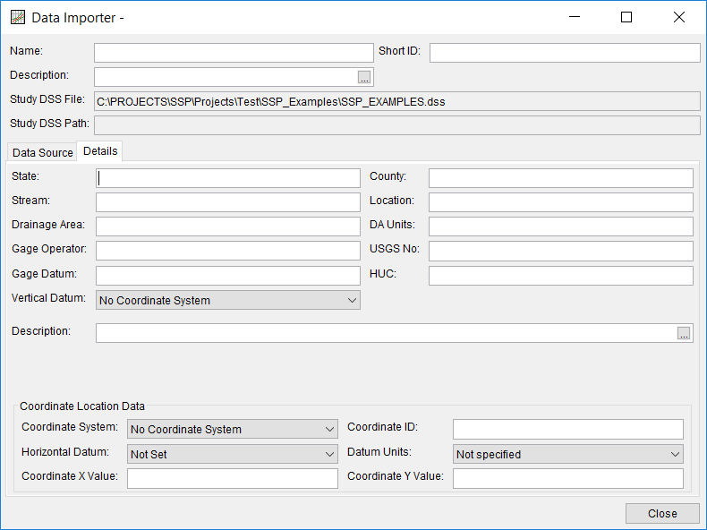707x530 pixels.
Task: Click the State text field
Action: point(228,178)
